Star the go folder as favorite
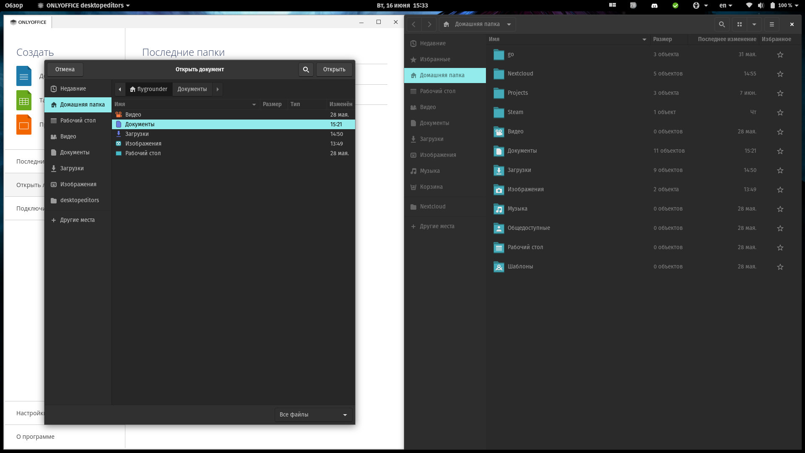 tap(780, 55)
